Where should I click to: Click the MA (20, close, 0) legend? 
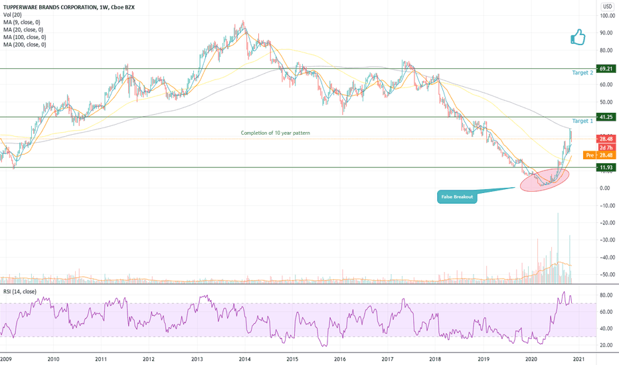[x=23, y=30]
